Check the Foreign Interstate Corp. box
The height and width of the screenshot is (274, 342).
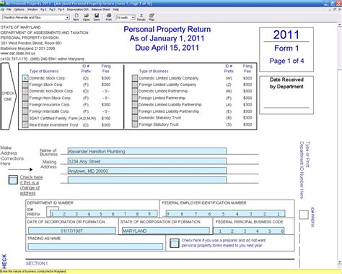click(25, 111)
